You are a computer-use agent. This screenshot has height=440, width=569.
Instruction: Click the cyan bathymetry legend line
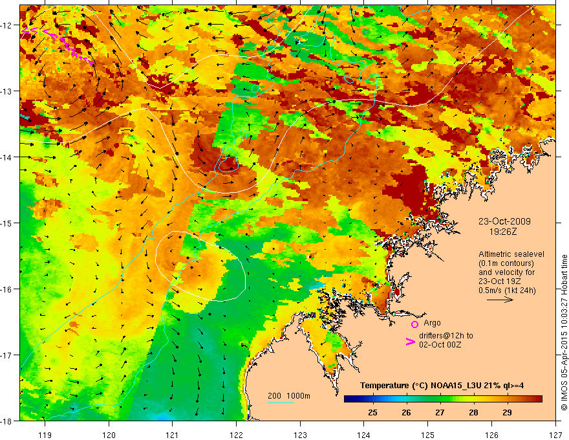click(281, 402)
